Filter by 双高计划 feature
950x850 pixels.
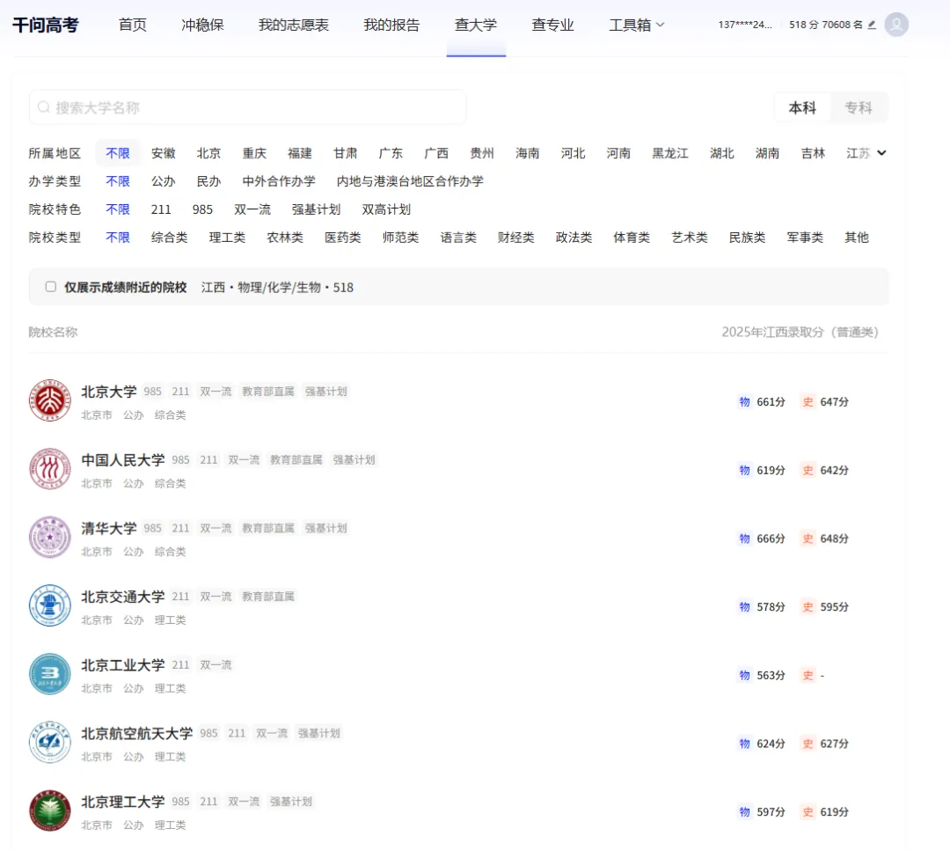pos(386,209)
